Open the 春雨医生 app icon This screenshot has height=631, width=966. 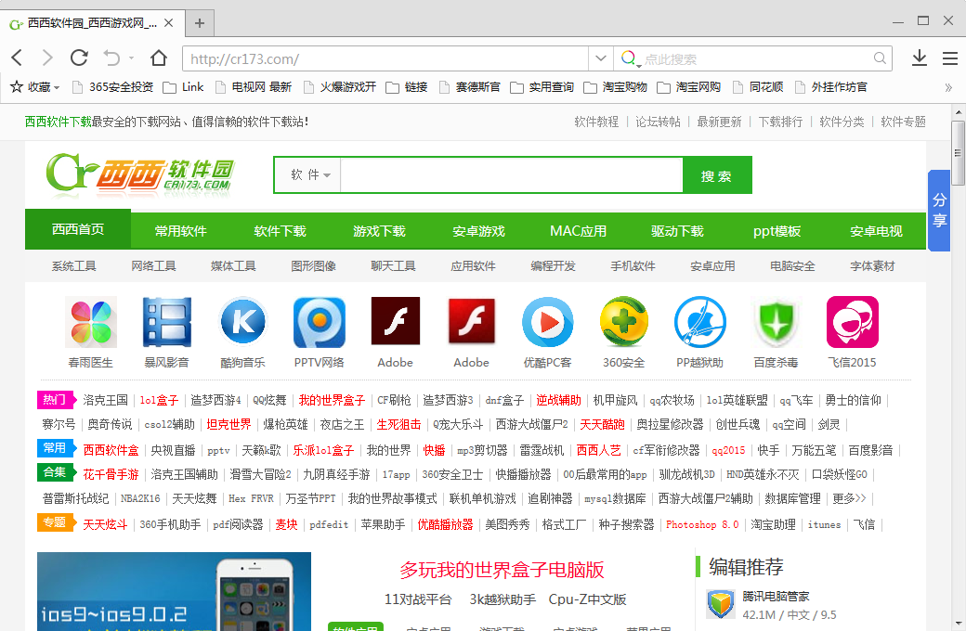pos(91,322)
